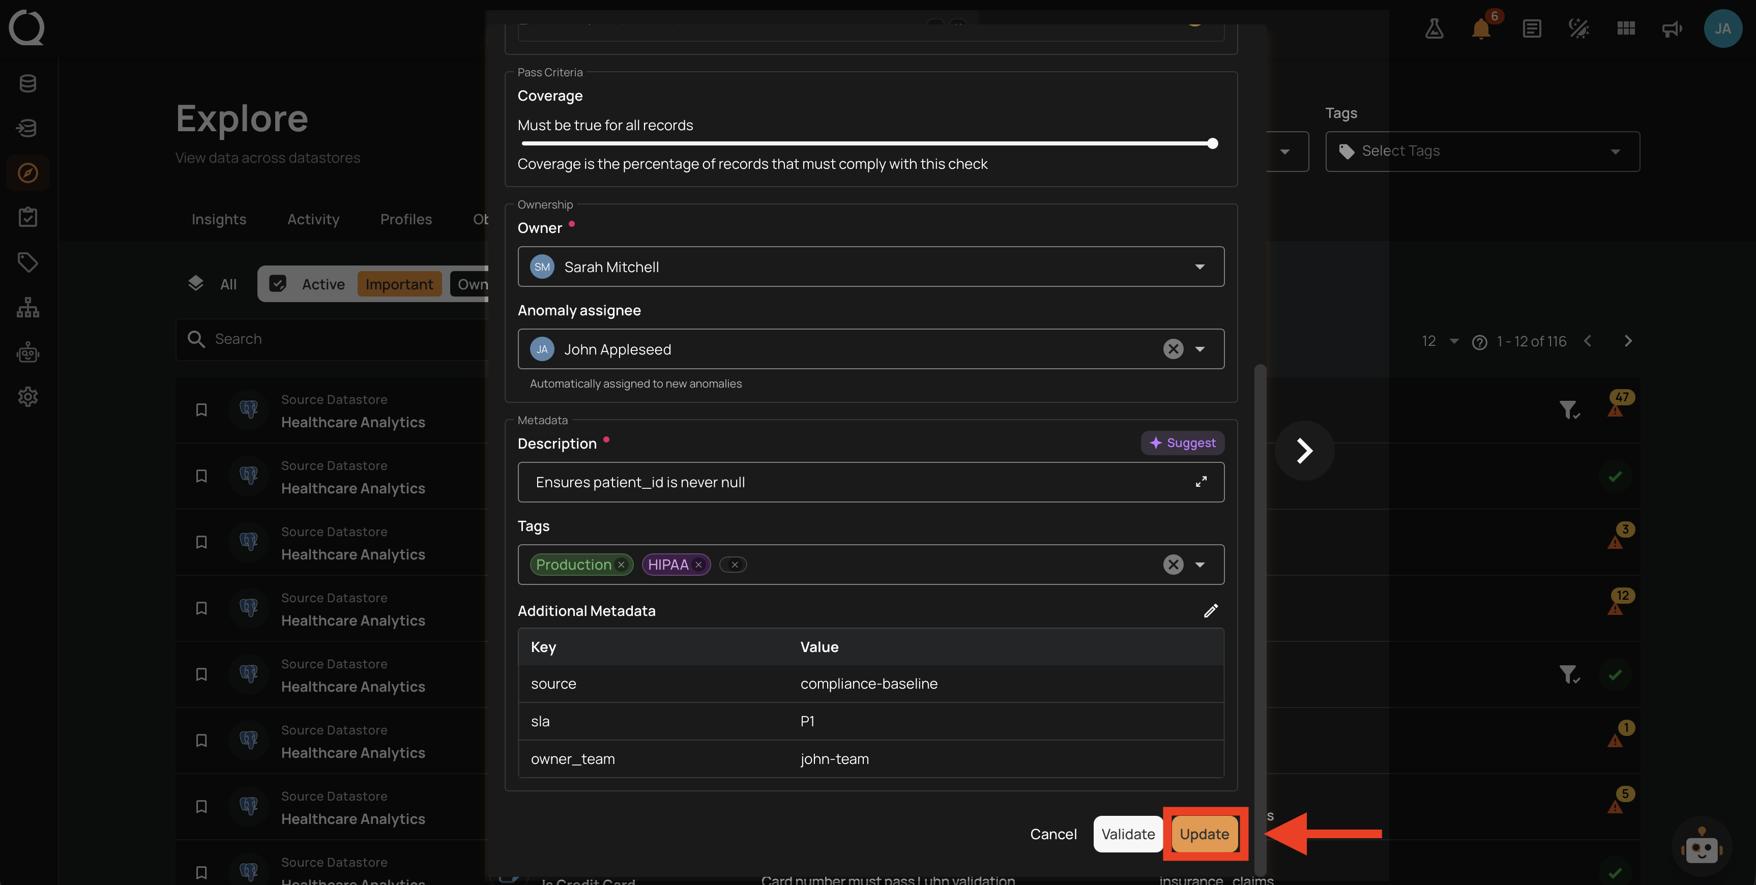Toggle the Important filter chip
This screenshot has width=1756, height=885.
coord(399,284)
